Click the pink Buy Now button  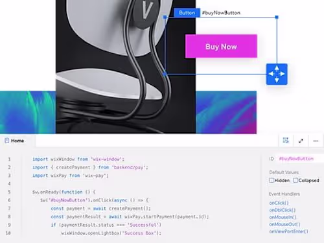221,46
